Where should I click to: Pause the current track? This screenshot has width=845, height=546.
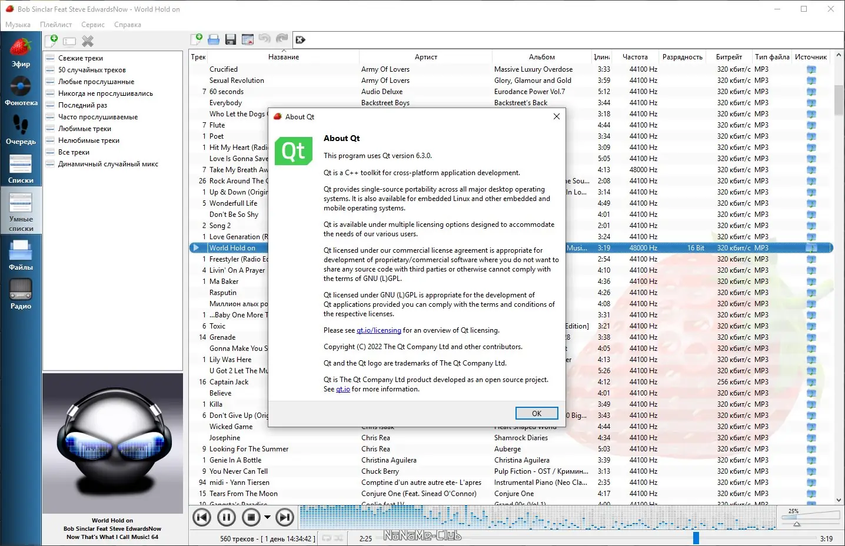[x=227, y=517]
